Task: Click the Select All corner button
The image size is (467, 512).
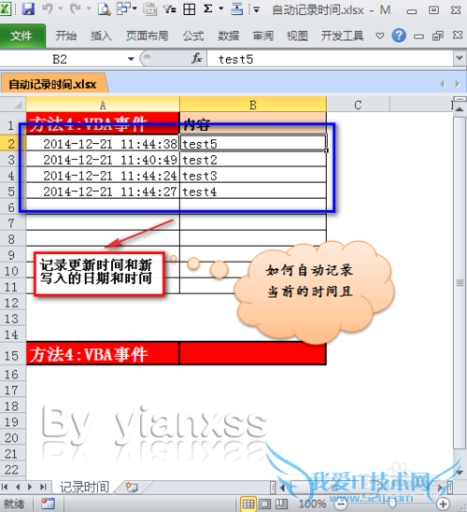Action: pos(13,105)
